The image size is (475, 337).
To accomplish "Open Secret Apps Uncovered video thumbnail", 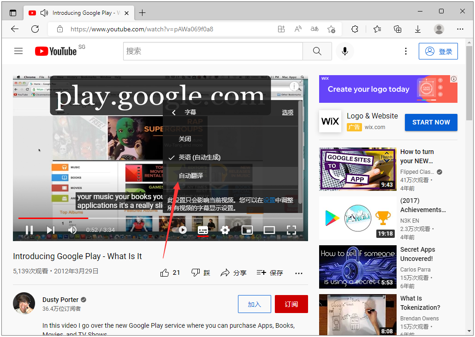I will [x=358, y=267].
